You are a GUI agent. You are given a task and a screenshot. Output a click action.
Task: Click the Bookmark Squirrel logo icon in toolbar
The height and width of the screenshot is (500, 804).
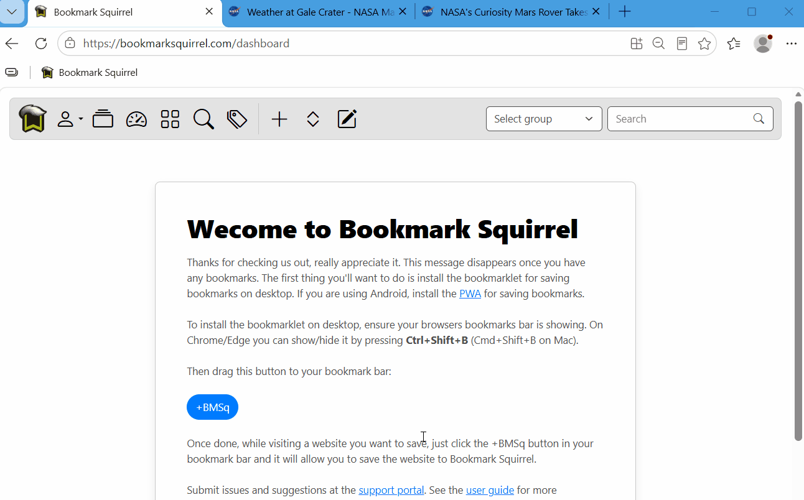pyautogui.click(x=32, y=119)
